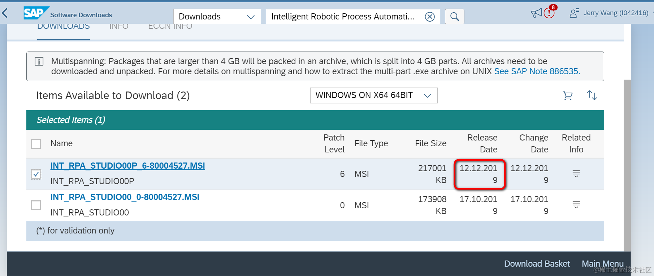Switch to the INFO tab
Viewport: 654px width, 276px height.
coord(119,27)
